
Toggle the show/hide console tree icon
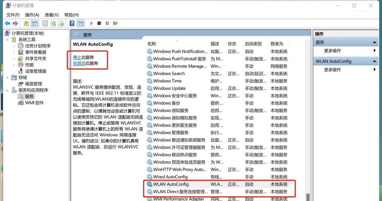pos(35,23)
